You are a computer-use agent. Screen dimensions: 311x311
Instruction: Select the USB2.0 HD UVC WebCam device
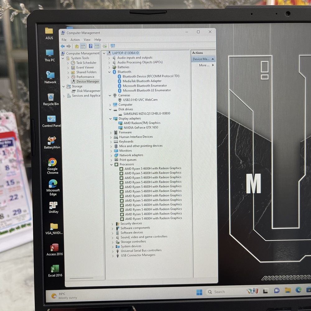tap(140, 100)
